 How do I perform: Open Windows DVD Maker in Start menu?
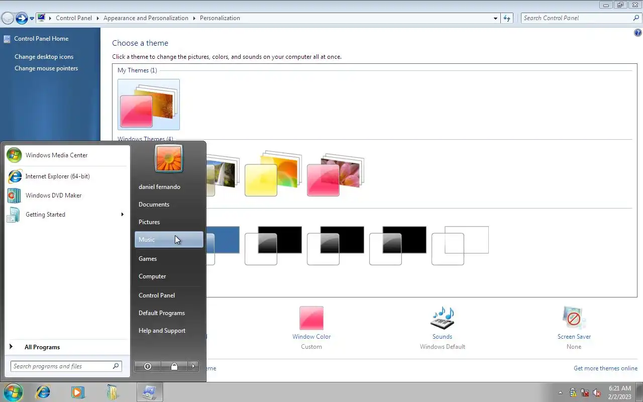coord(67,195)
